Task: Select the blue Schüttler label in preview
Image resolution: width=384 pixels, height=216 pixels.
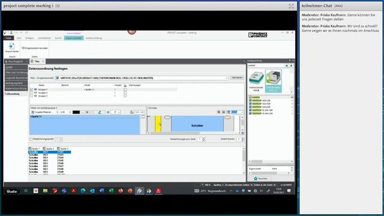Action: [197, 124]
